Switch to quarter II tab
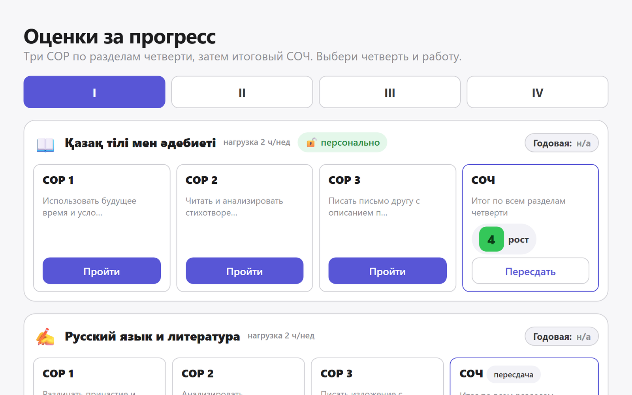The height and width of the screenshot is (395, 632). 242,92
